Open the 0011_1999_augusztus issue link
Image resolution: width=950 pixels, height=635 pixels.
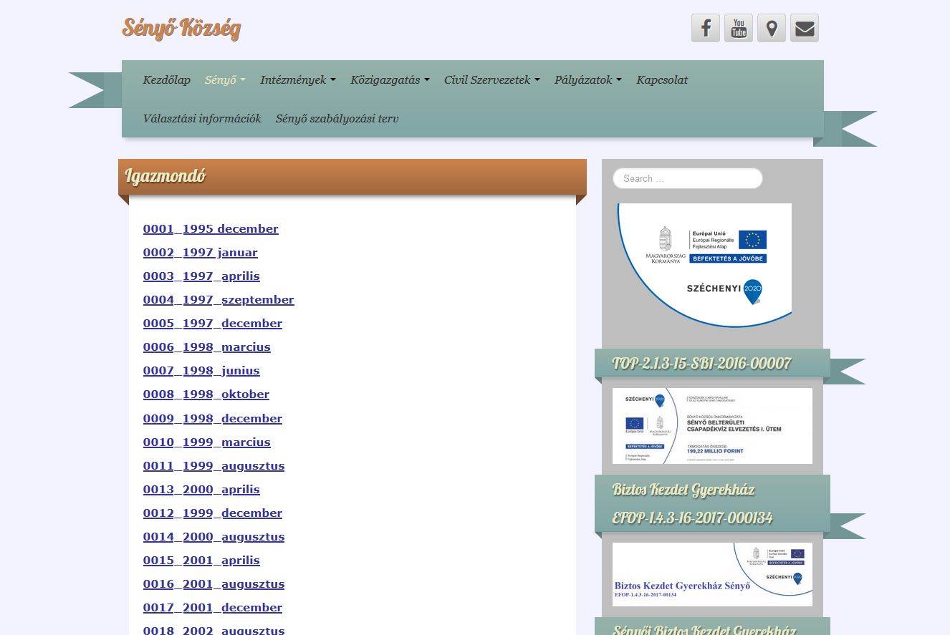pos(214,466)
